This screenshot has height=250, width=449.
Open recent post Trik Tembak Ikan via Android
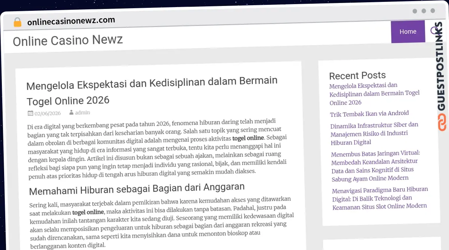[369, 113]
